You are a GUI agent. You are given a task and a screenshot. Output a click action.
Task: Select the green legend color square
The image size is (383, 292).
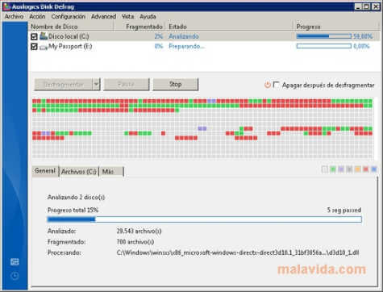point(333,169)
